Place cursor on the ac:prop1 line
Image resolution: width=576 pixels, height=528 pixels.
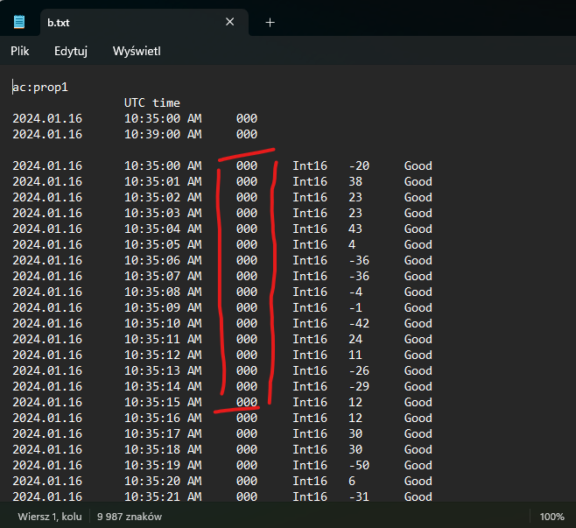pyautogui.click(x=40, y=88)
